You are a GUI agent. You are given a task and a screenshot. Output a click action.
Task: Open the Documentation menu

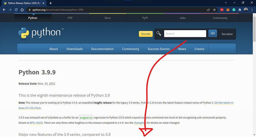(x=102, y=49)
